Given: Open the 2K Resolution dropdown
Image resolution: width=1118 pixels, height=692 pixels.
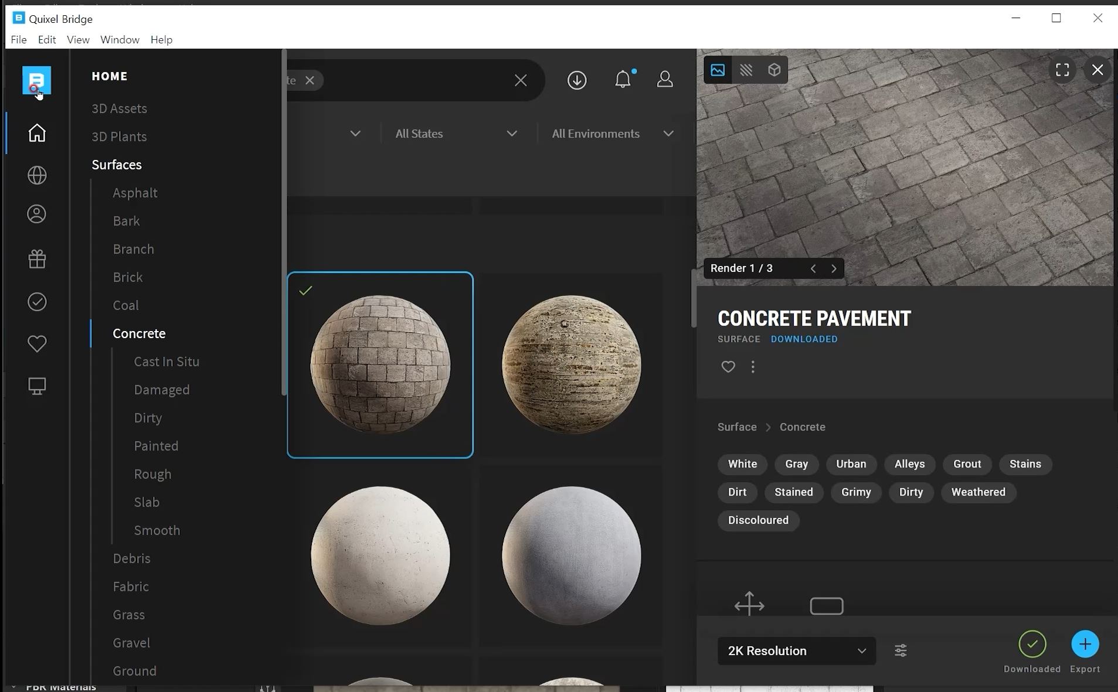Looking at the screenshot, I should [x=796, y=651].
